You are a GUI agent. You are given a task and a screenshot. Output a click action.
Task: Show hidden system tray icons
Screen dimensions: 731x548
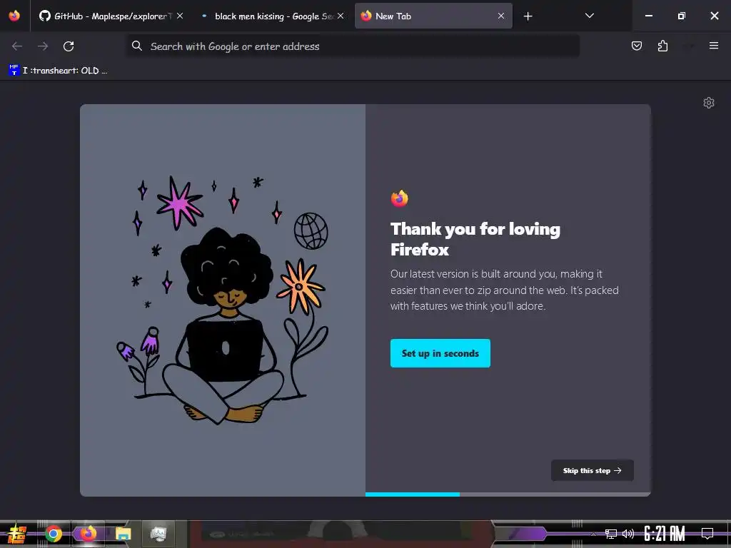coord(593,534)
